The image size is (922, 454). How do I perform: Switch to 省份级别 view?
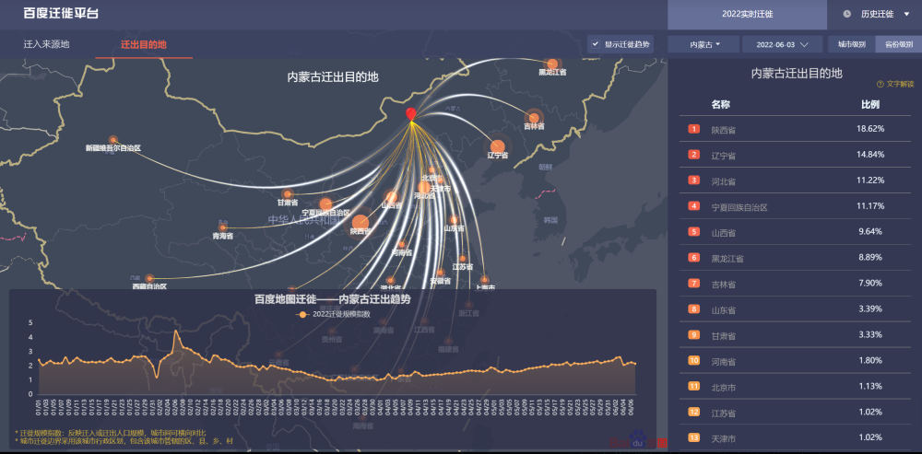(899, 44)
